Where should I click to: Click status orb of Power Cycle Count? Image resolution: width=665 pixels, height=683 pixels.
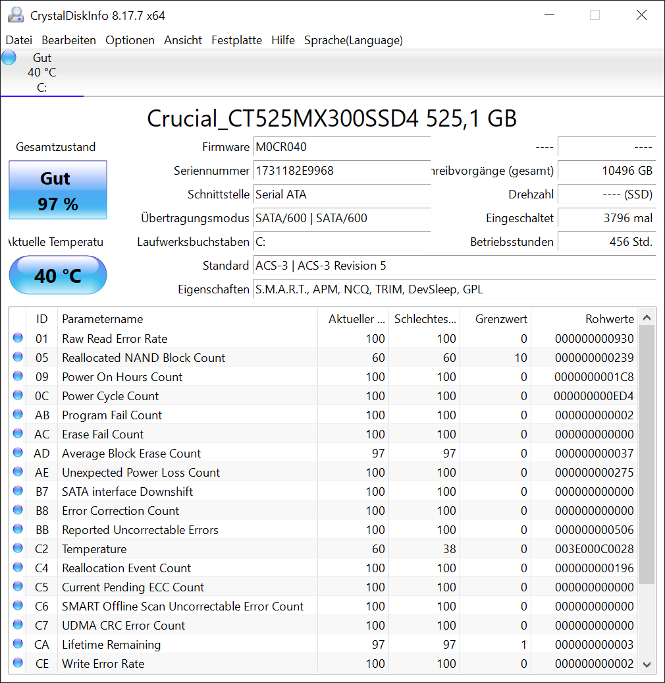tap(18, 395)
